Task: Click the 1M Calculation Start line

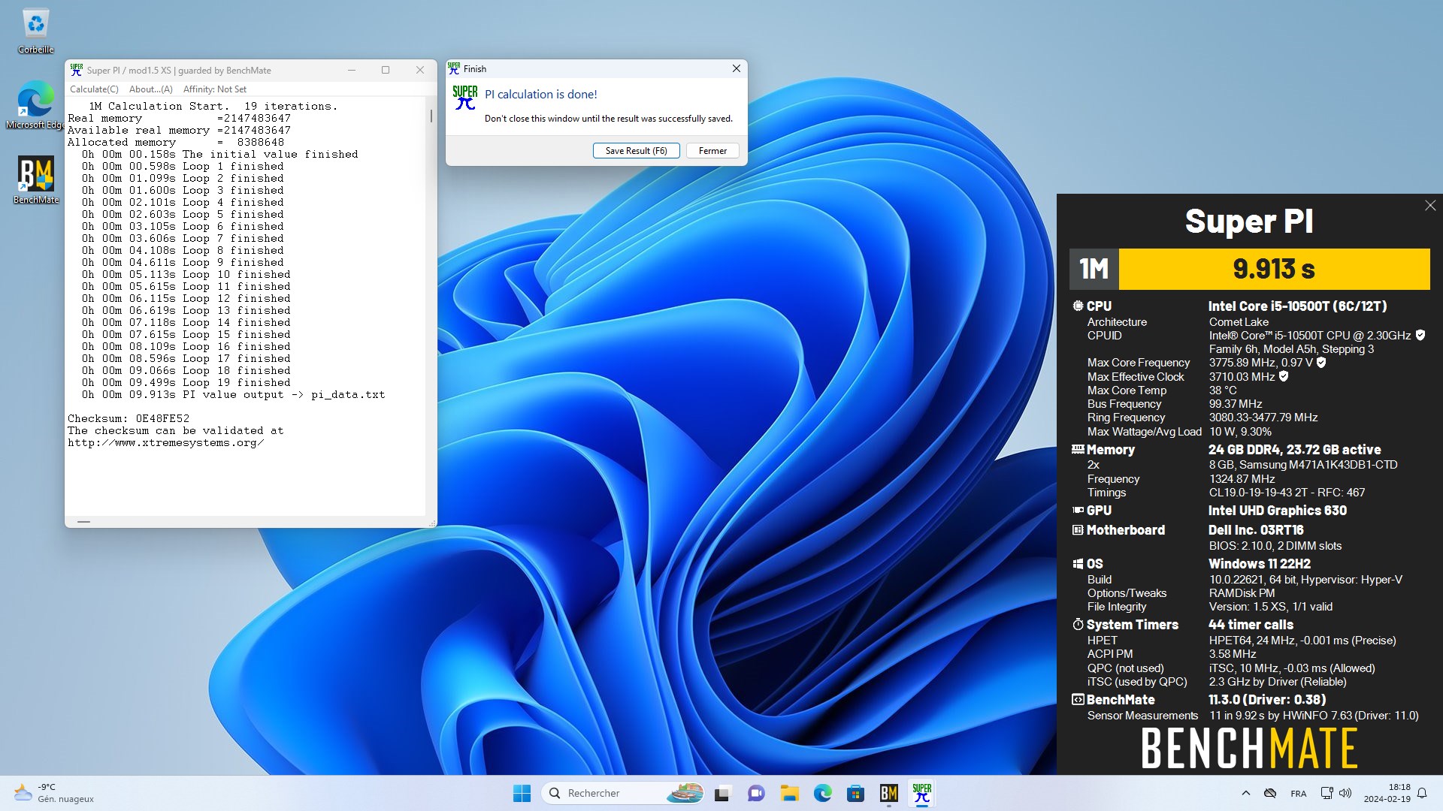Action: coord(213,106)
